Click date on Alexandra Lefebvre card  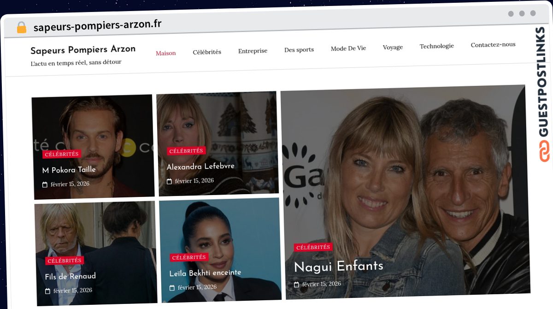(194, 181)
